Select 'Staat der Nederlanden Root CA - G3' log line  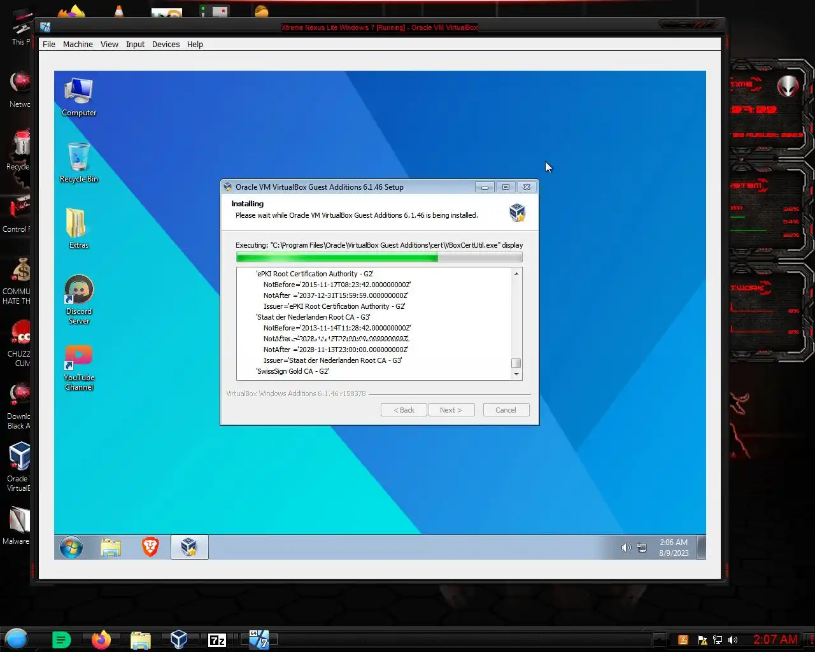click(x=313, y=317)
